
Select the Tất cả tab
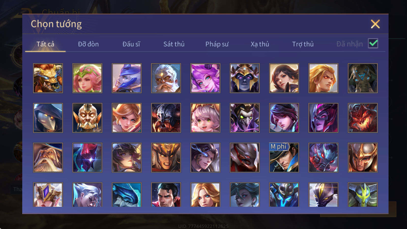pyautogui.click(x=45, y=44)
